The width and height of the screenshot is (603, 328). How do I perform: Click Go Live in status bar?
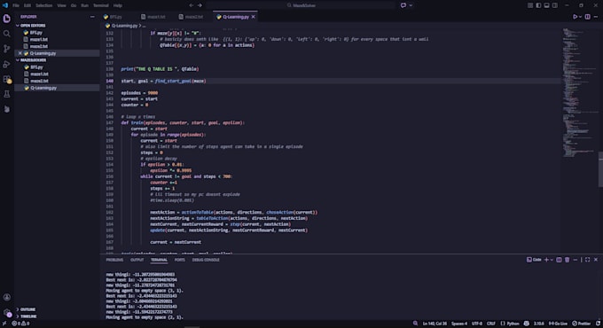(558, 324)
